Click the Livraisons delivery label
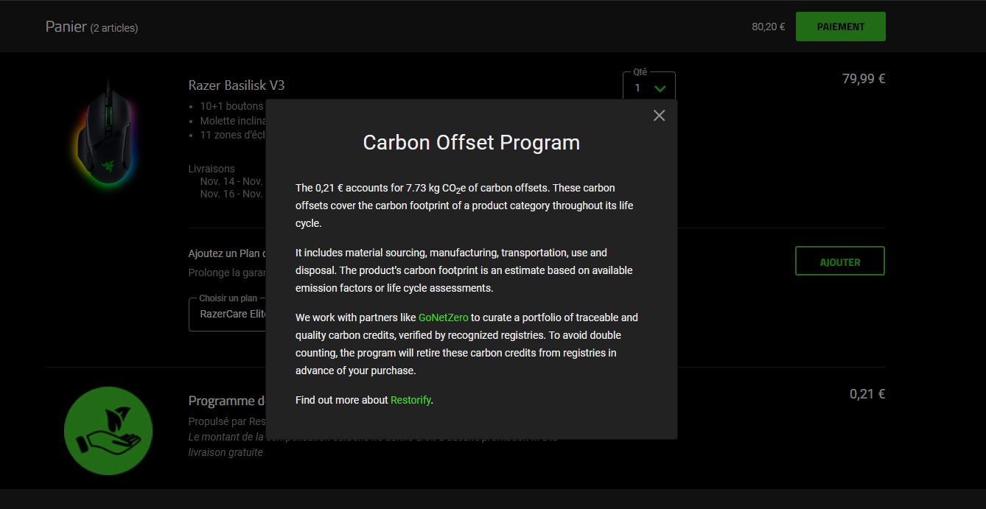This screenshot has width=986, height=509. 211,169
